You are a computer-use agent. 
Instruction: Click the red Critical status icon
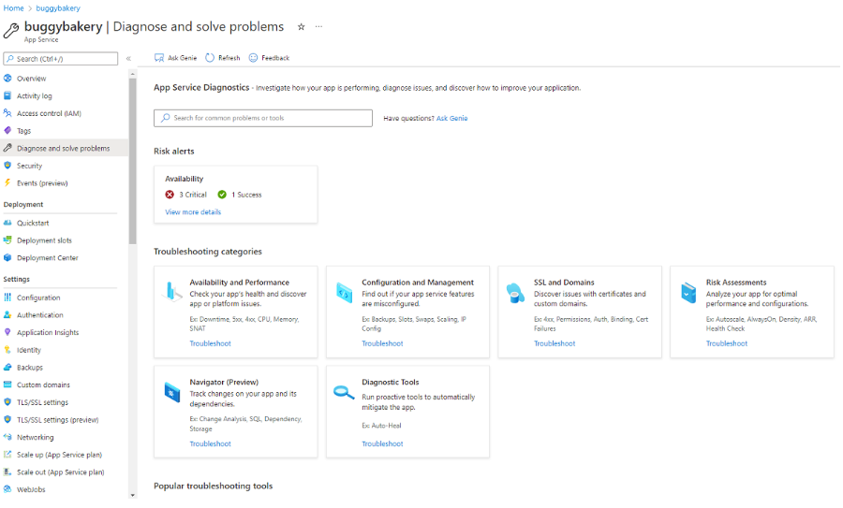[170, 195]
